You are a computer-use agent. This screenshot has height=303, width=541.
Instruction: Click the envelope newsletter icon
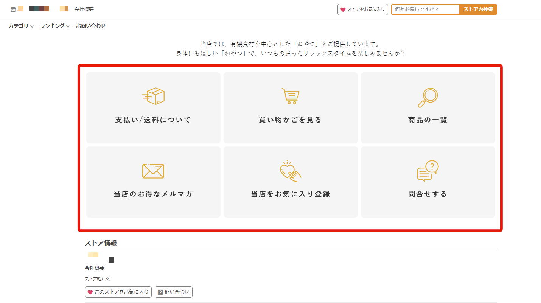(x=153, y=171)
